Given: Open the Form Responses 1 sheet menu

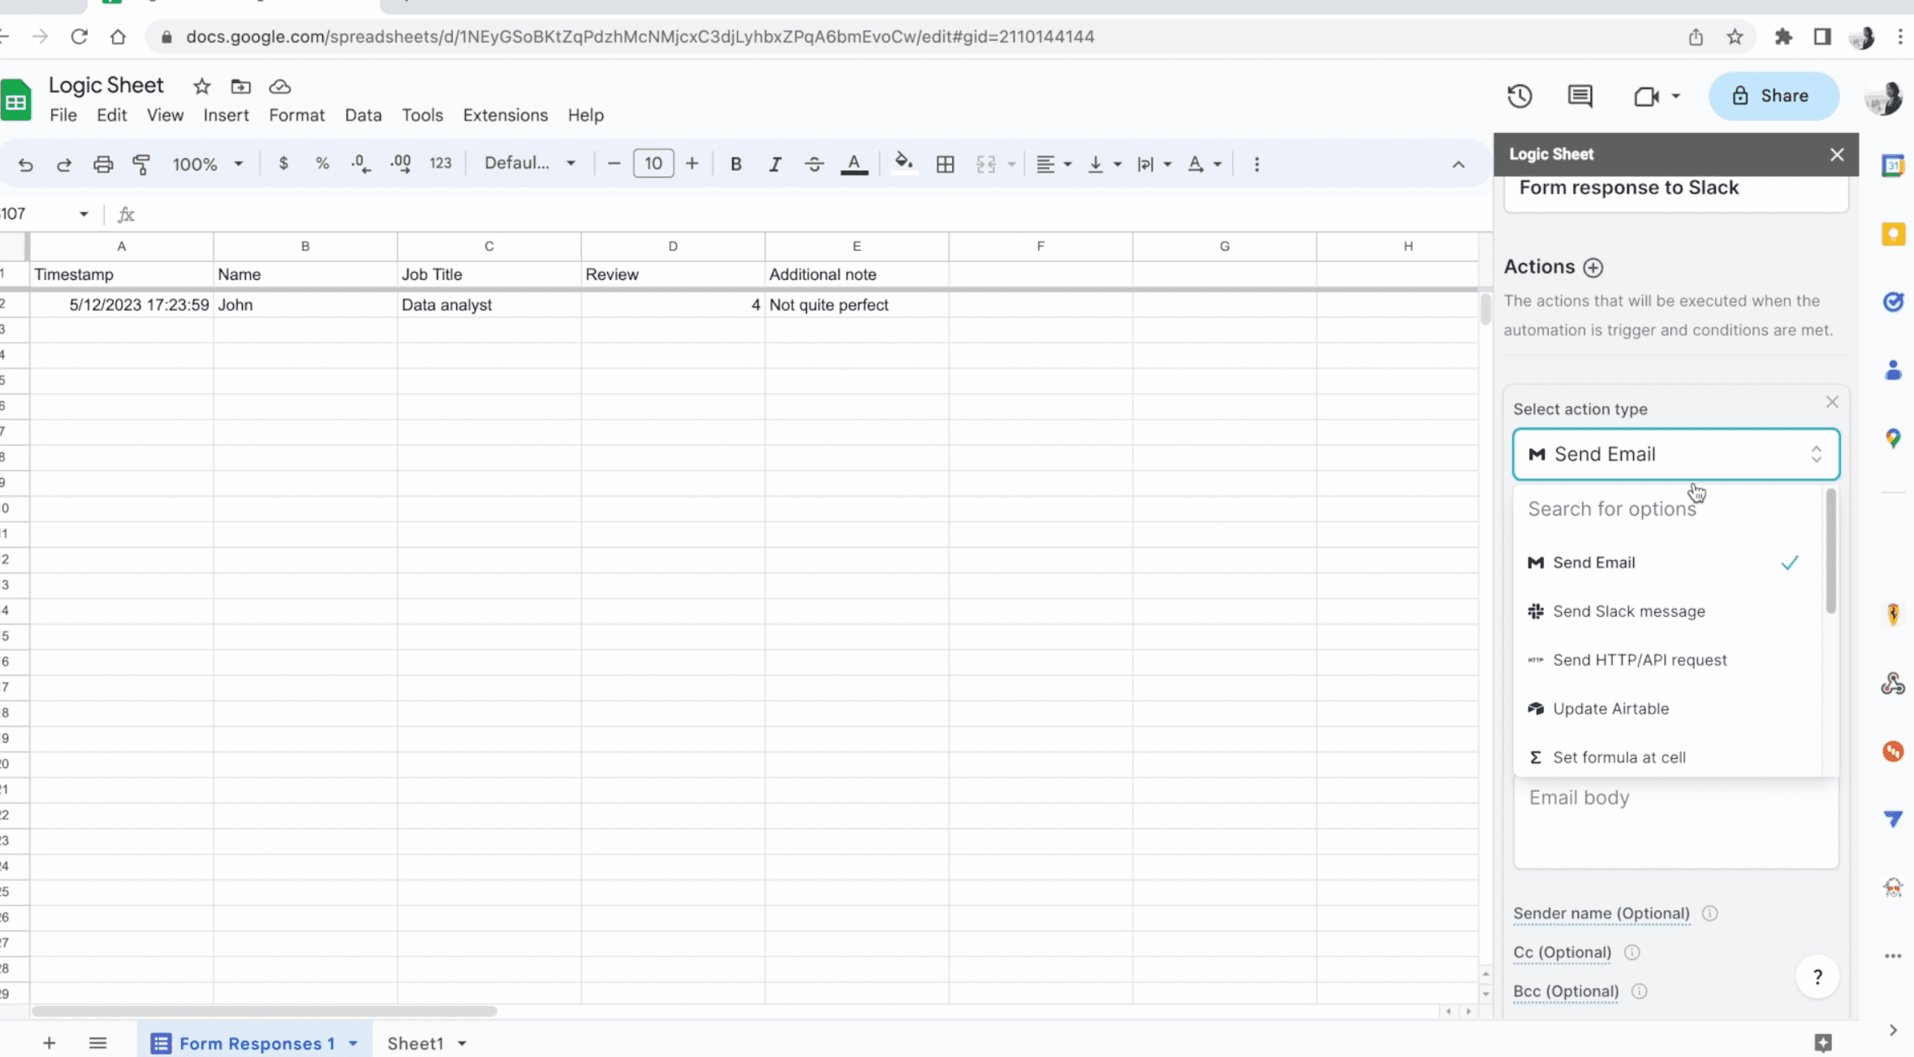Looking at the screenshot, I should pos(352,1042).
